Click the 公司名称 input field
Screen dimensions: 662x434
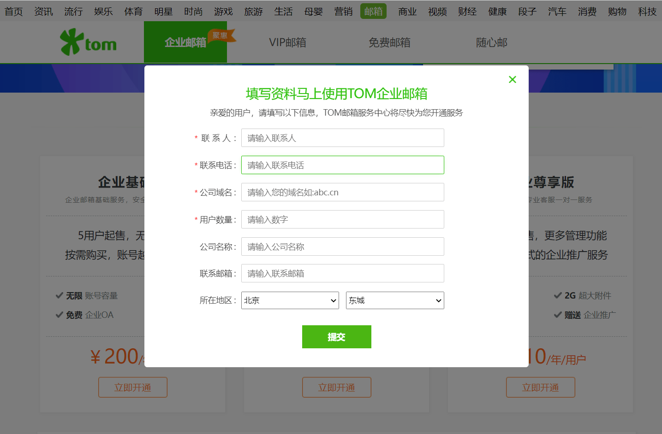point(342,246)
